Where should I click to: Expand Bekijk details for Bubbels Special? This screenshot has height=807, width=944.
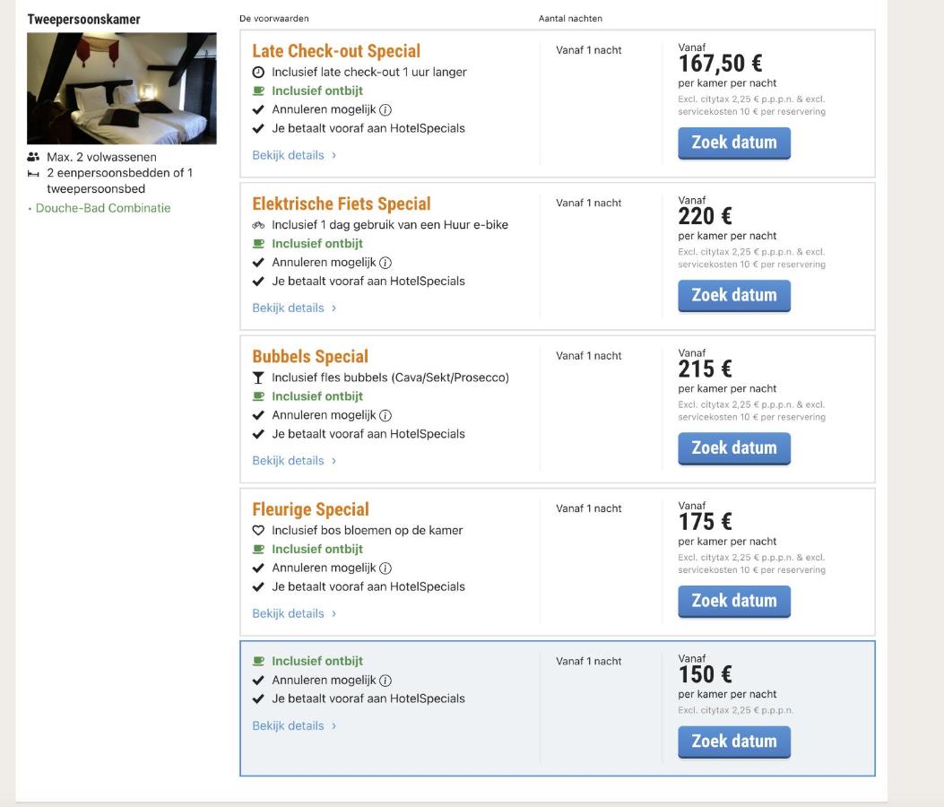(x=294, y=461)
